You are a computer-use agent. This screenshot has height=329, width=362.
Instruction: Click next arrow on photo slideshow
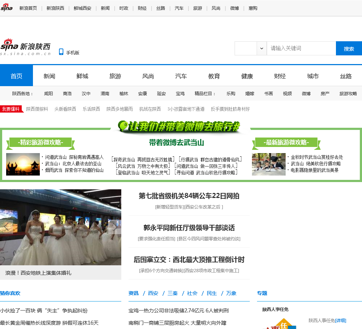[x=115, y=227]
